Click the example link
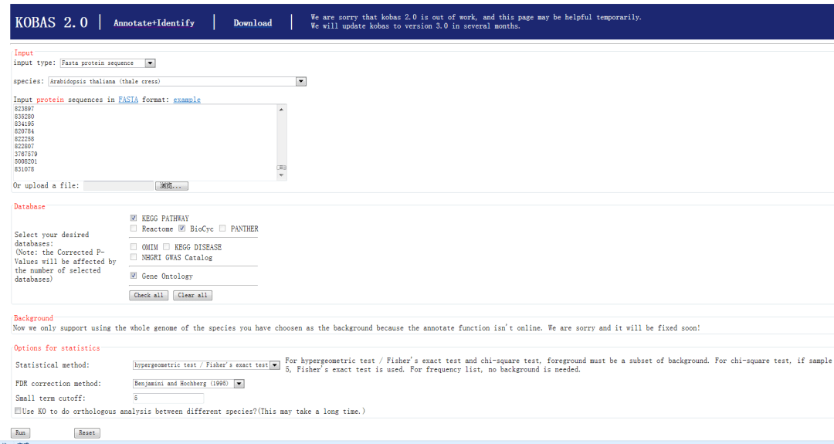Viewport: 834px width, 444px height. 187,100
